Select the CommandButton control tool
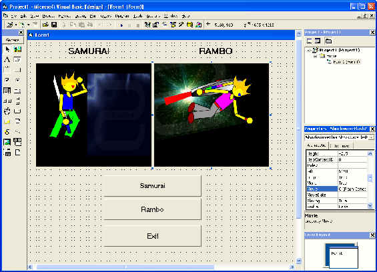This screenshot has width=377, height=272. 17,70
